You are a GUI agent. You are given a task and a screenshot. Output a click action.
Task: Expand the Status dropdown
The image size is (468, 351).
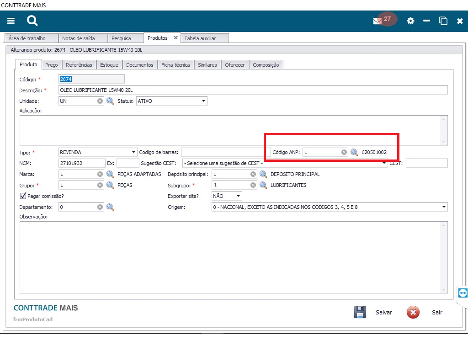click(x=203, y=101)
